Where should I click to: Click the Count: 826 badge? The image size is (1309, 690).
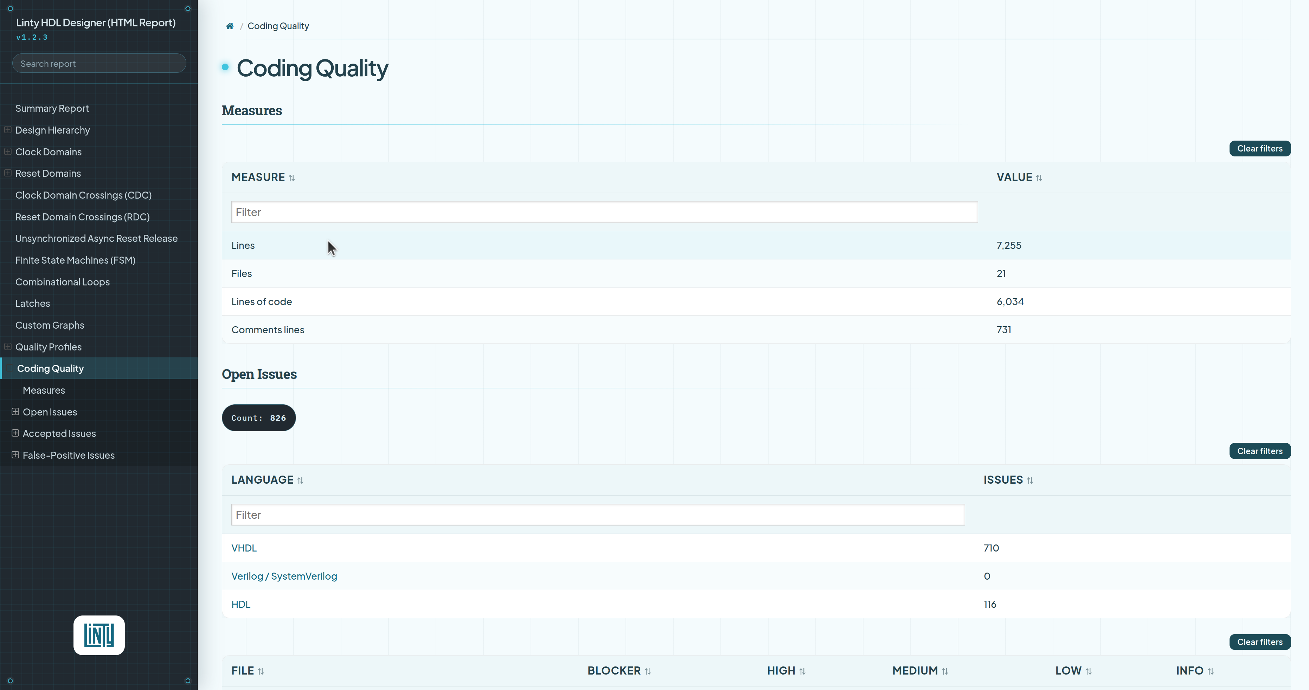coord(259,418)
